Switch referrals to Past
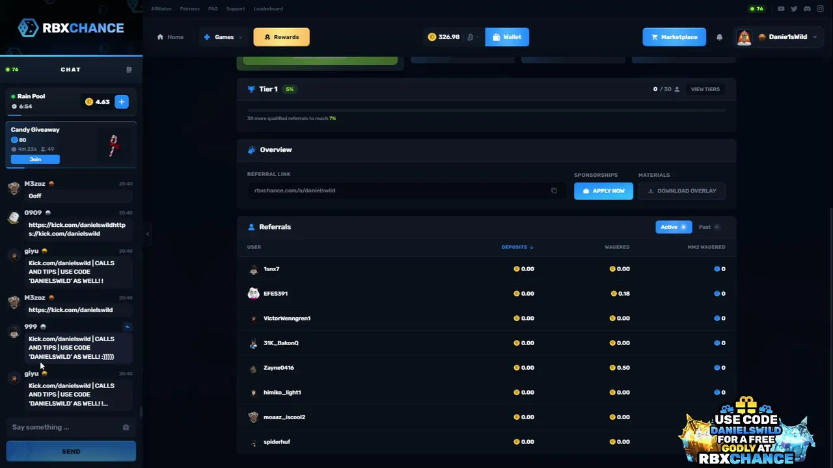Screen dimensions: 833x468 coord(709,227)
